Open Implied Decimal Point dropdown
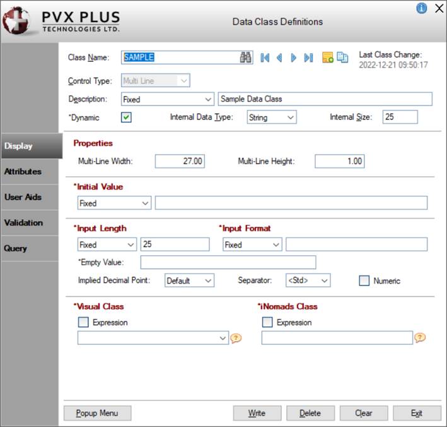Screen dimensions: 447x427 click(189, 280)
